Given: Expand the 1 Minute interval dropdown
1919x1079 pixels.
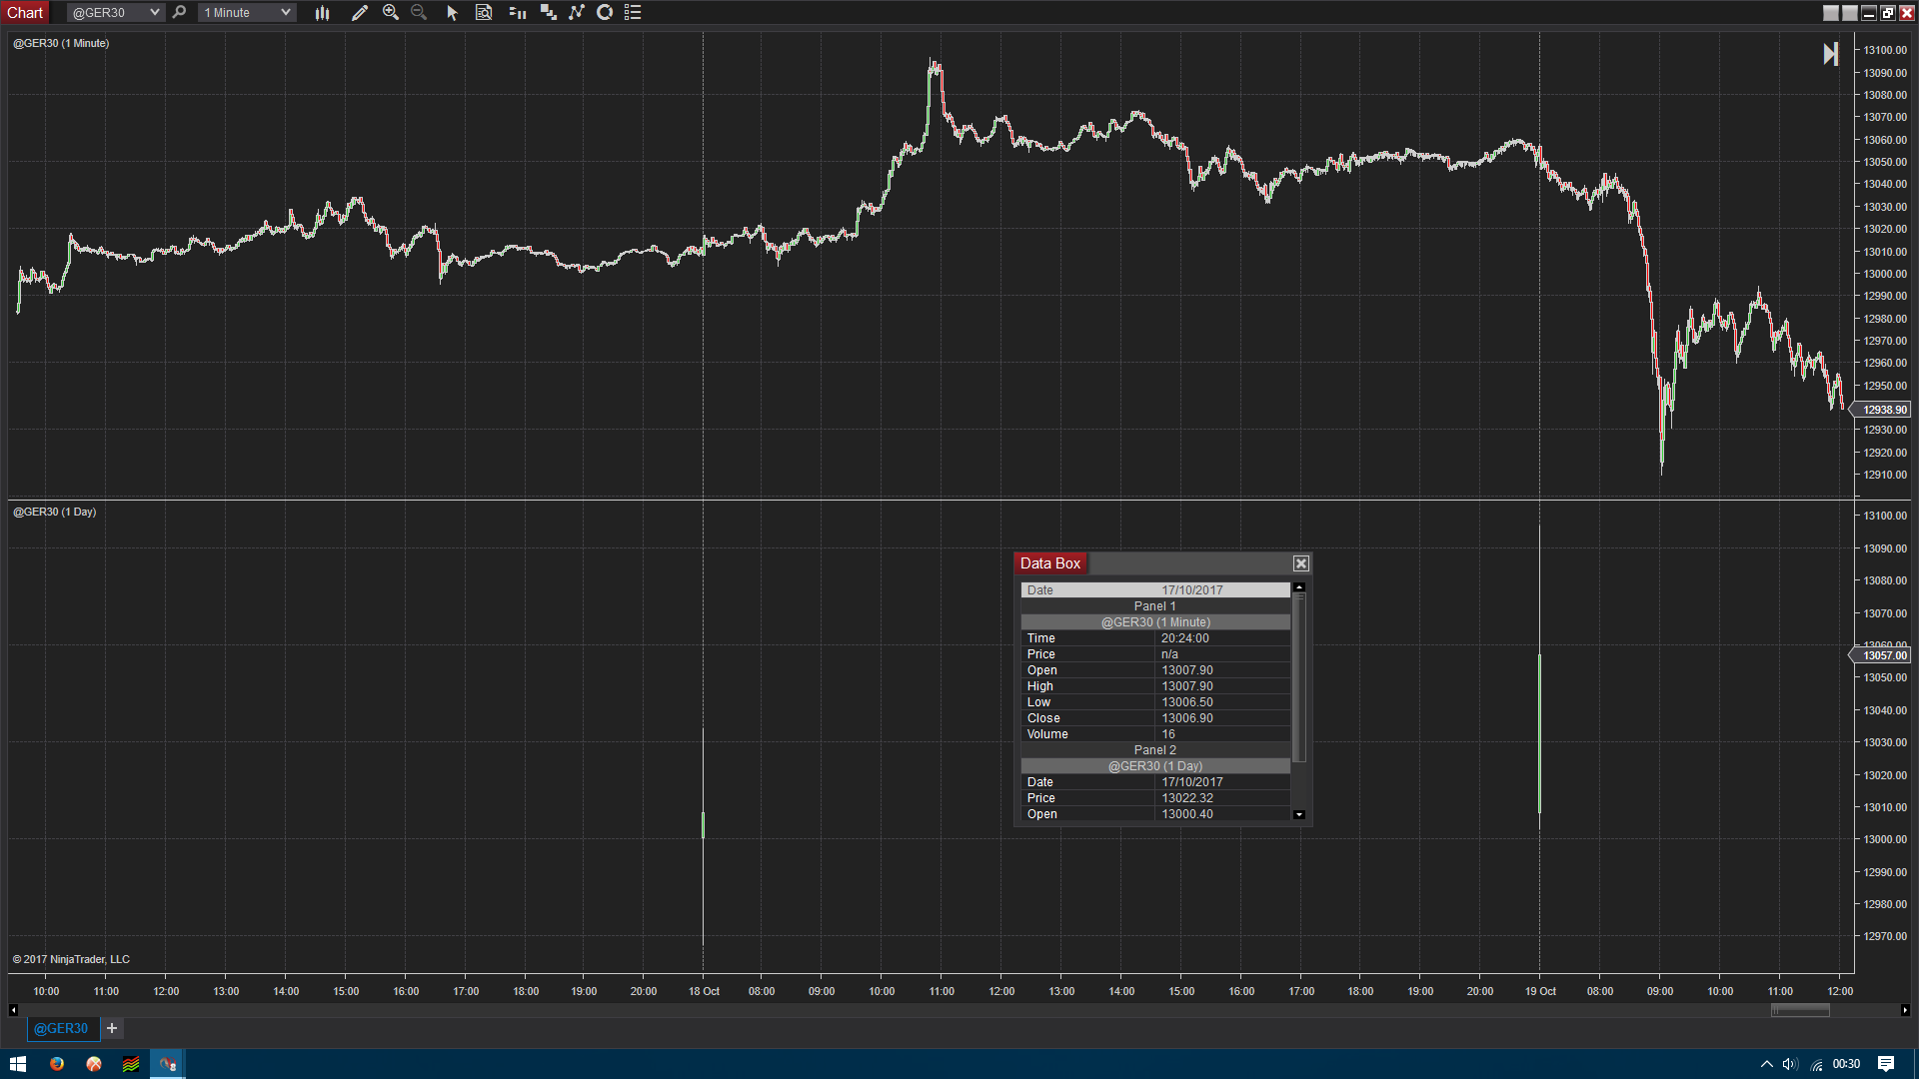Looking at the screenshot, I should tap(286, 13).
